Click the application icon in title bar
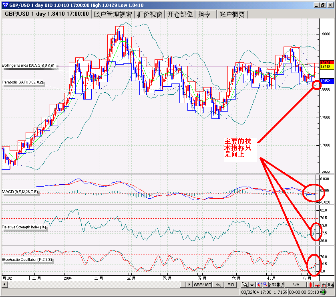Image resolution: width=336 pixels, height=297 pixels. tap(4, 5)
